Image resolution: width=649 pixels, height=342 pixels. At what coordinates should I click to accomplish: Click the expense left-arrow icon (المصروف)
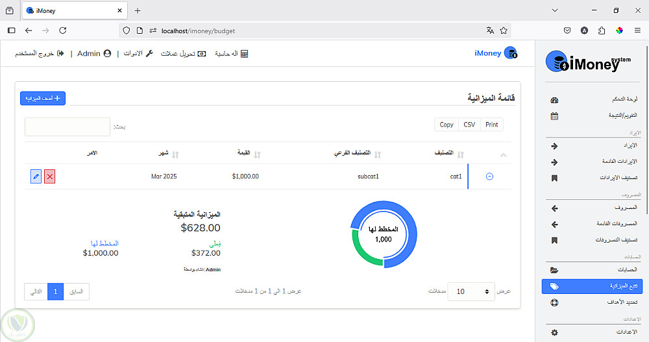point(554,208)
